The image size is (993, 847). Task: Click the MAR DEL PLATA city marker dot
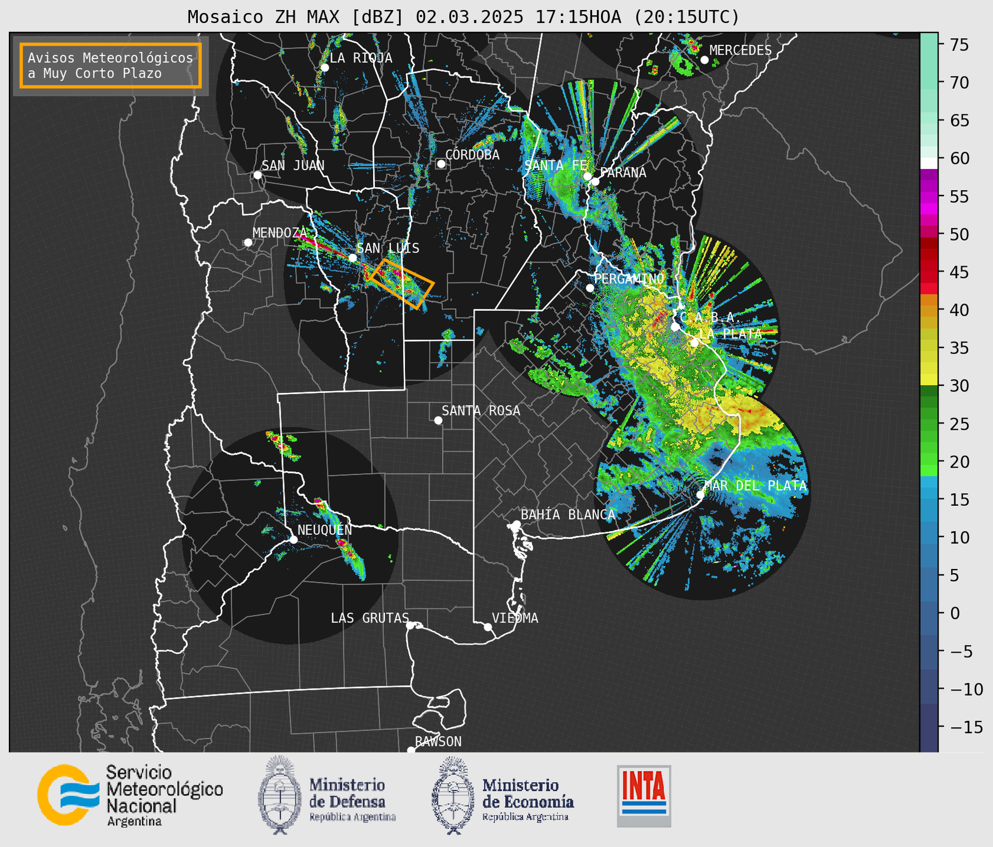pyautogui.click(x=700, y=494)
